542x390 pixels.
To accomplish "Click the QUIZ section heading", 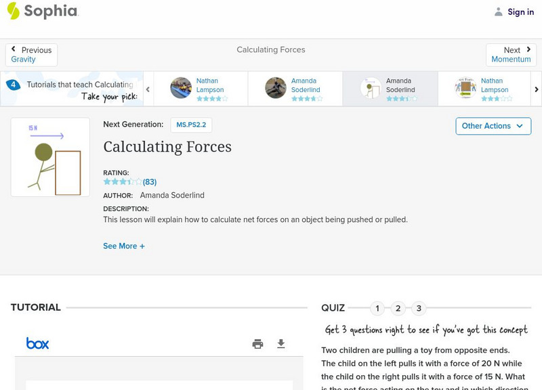I will tap(333, 308).
